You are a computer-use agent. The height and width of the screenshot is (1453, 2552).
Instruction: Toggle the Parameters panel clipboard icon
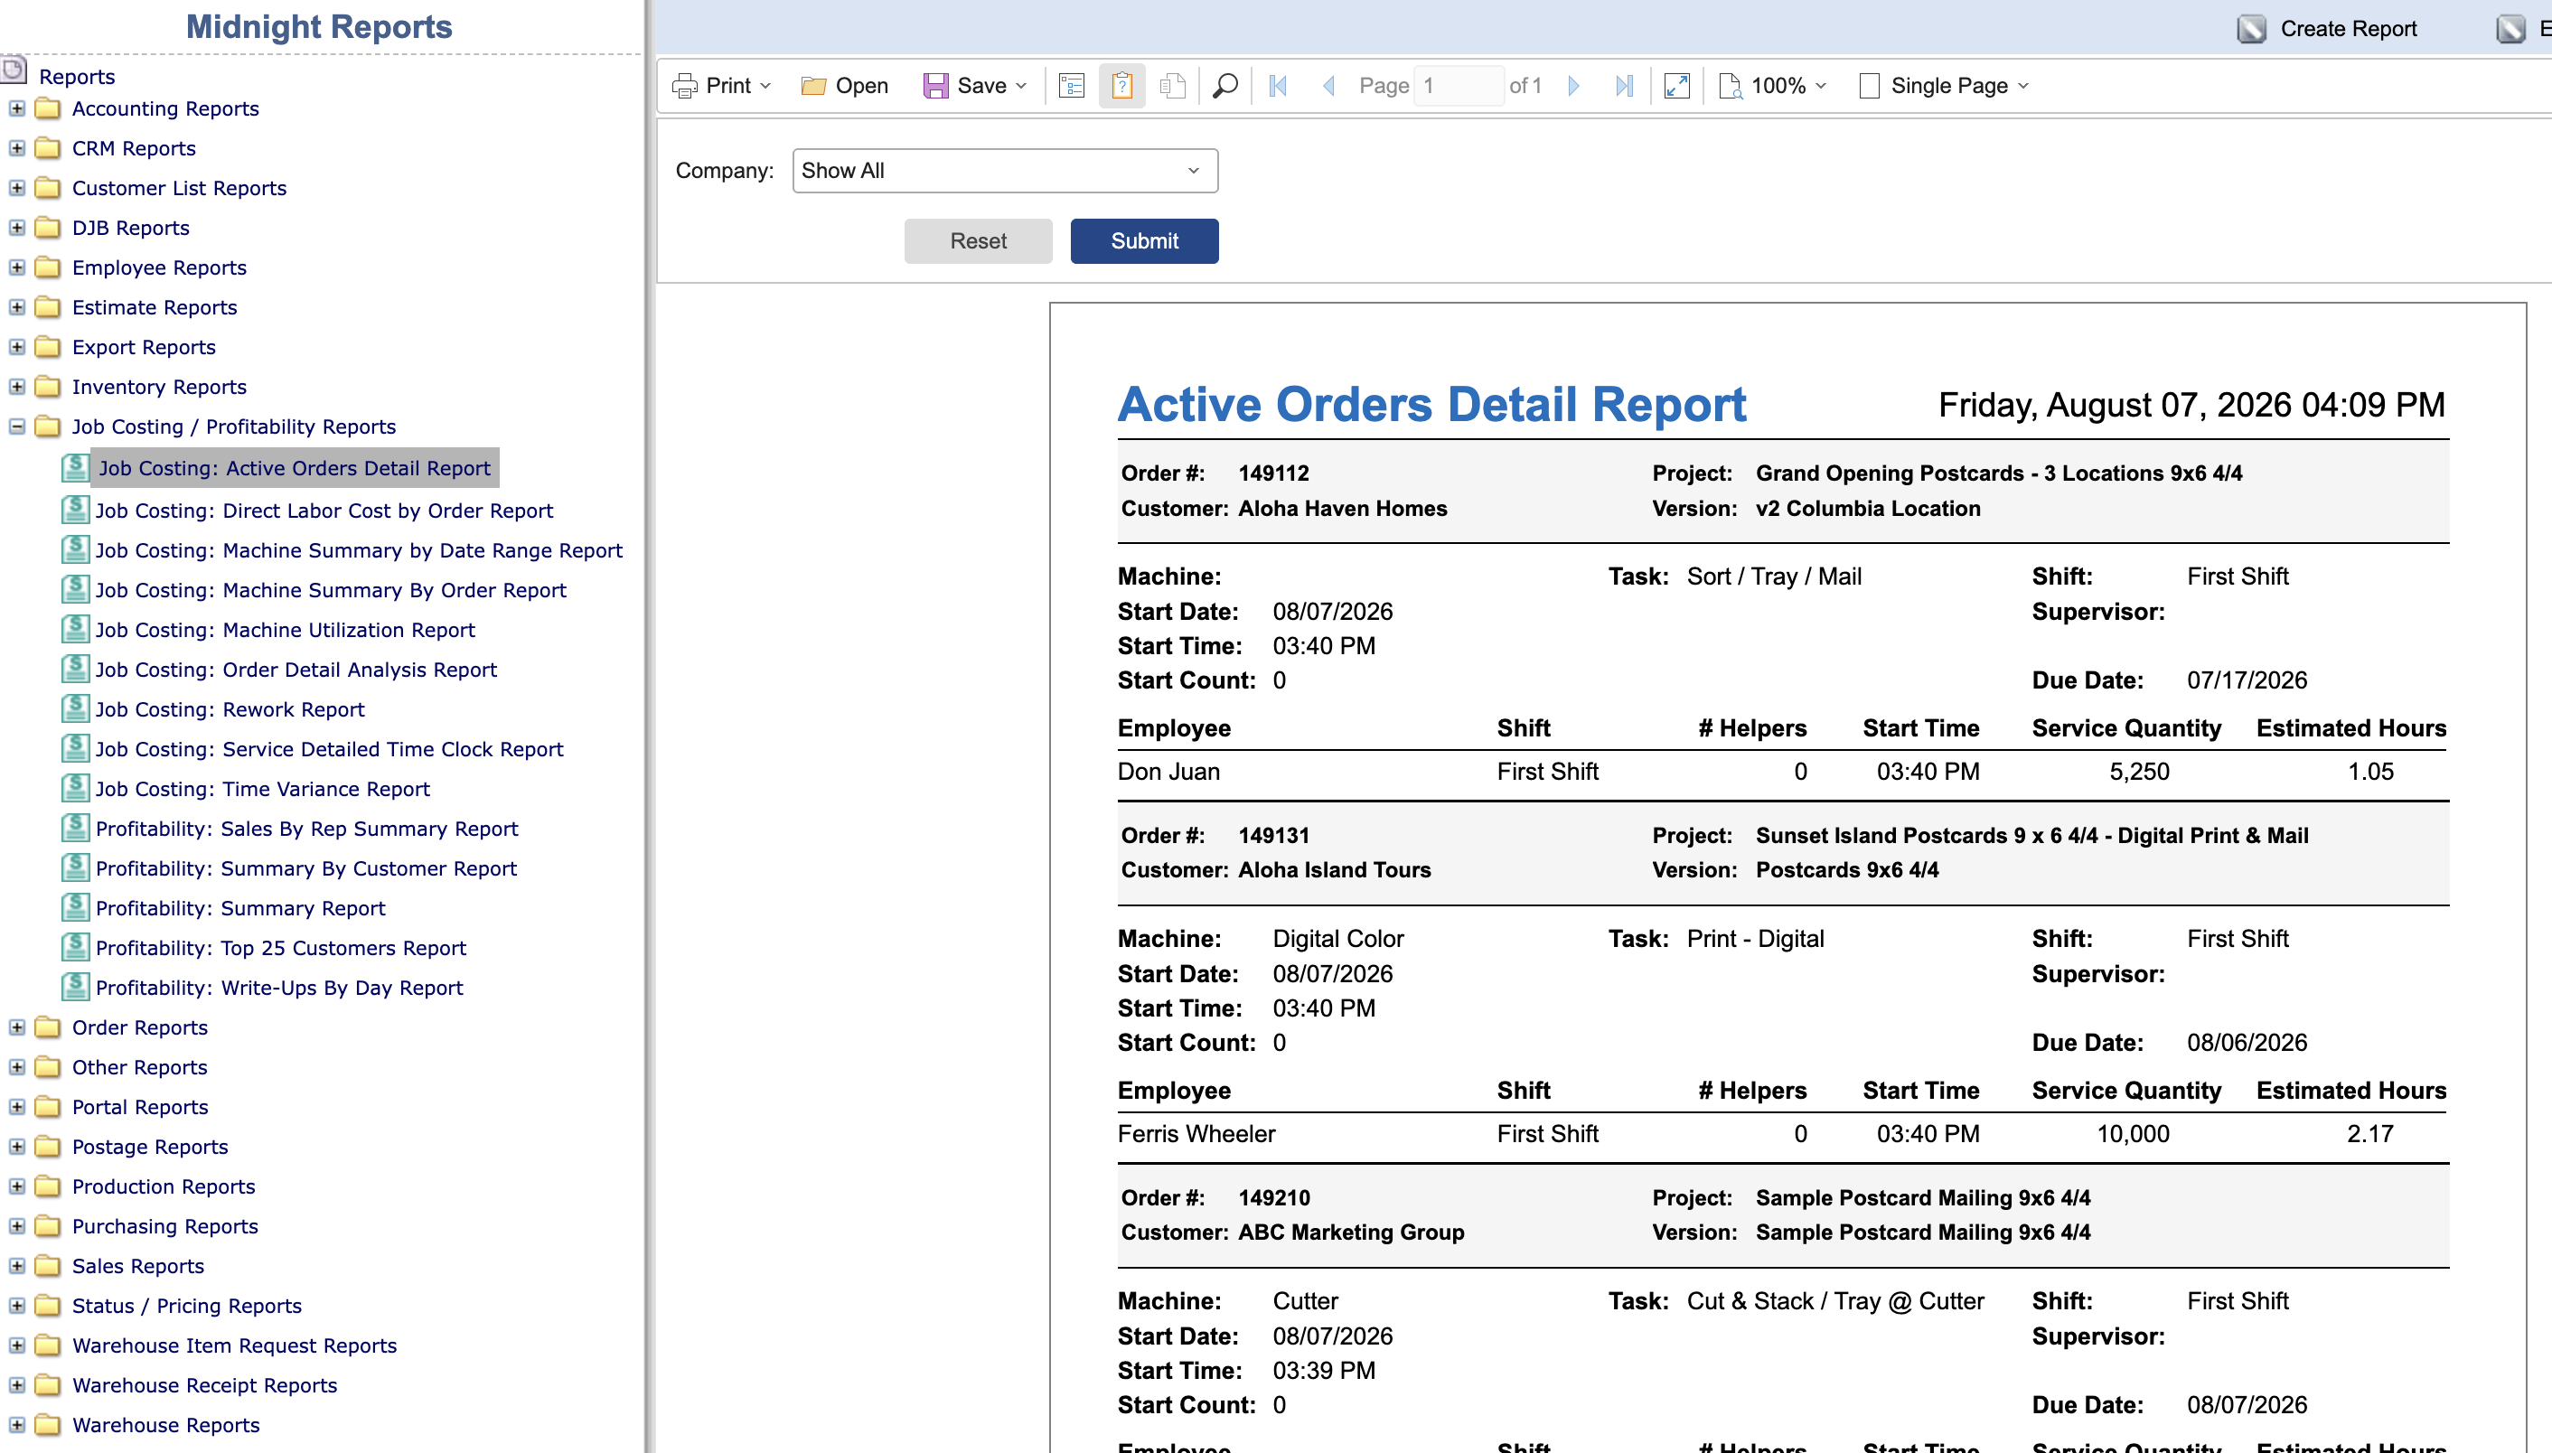point(1121,86)
